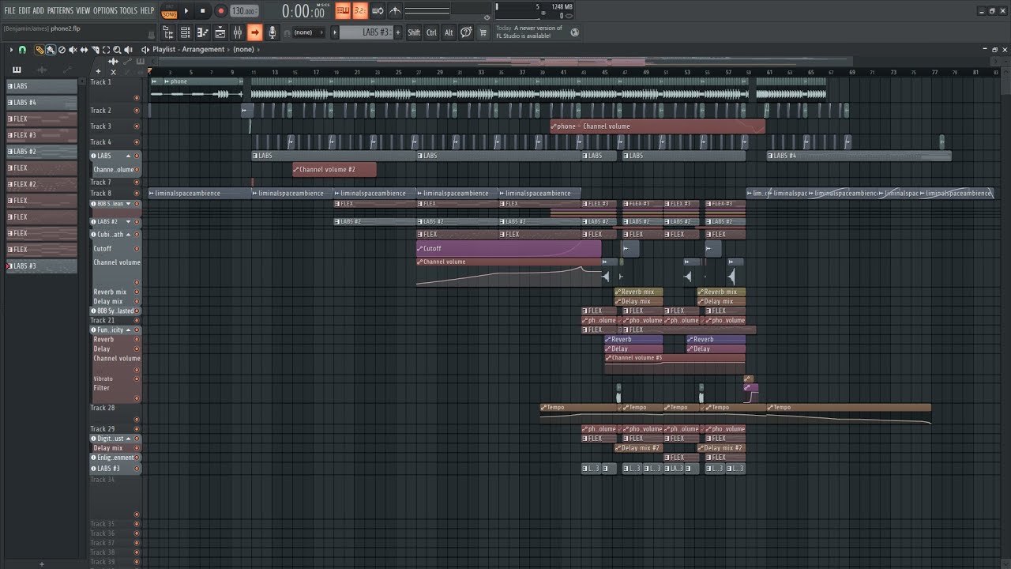This screenshot has height=569, width=1011.
Task: Click the Stop button
Action: tap(203, 11)
